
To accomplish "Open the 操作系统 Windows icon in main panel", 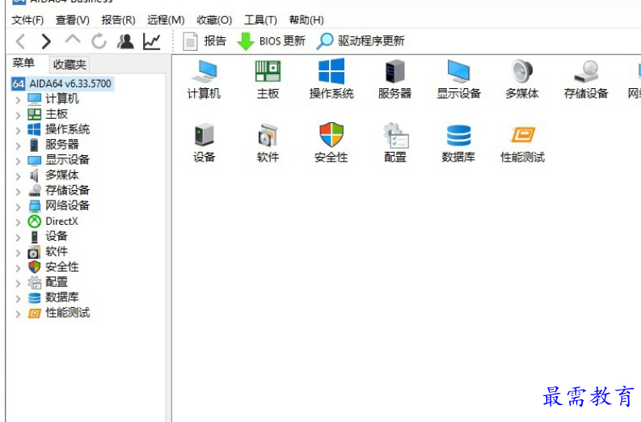I will click(331, 79).
